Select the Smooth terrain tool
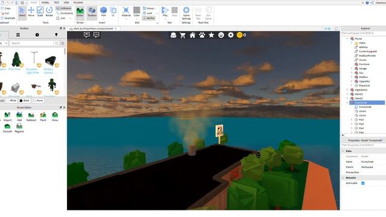This screenshot has width=386, height=217. pos(7,128)
